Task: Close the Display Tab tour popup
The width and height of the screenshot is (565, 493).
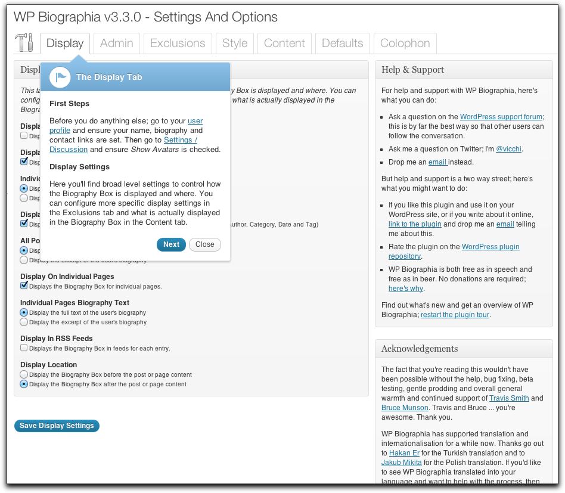Action: [204, 244]
